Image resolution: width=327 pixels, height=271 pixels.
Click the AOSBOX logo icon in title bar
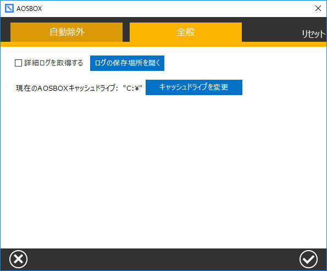9,8
